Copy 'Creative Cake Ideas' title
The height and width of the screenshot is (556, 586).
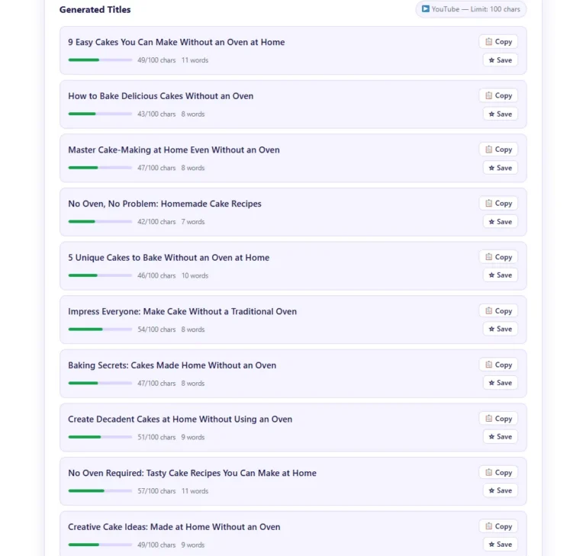point(498,526)
